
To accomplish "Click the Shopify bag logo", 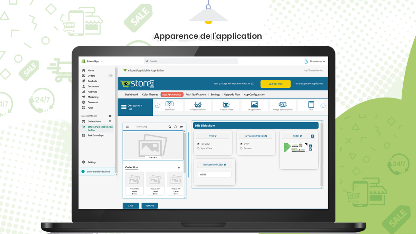I will pos(83,61).
